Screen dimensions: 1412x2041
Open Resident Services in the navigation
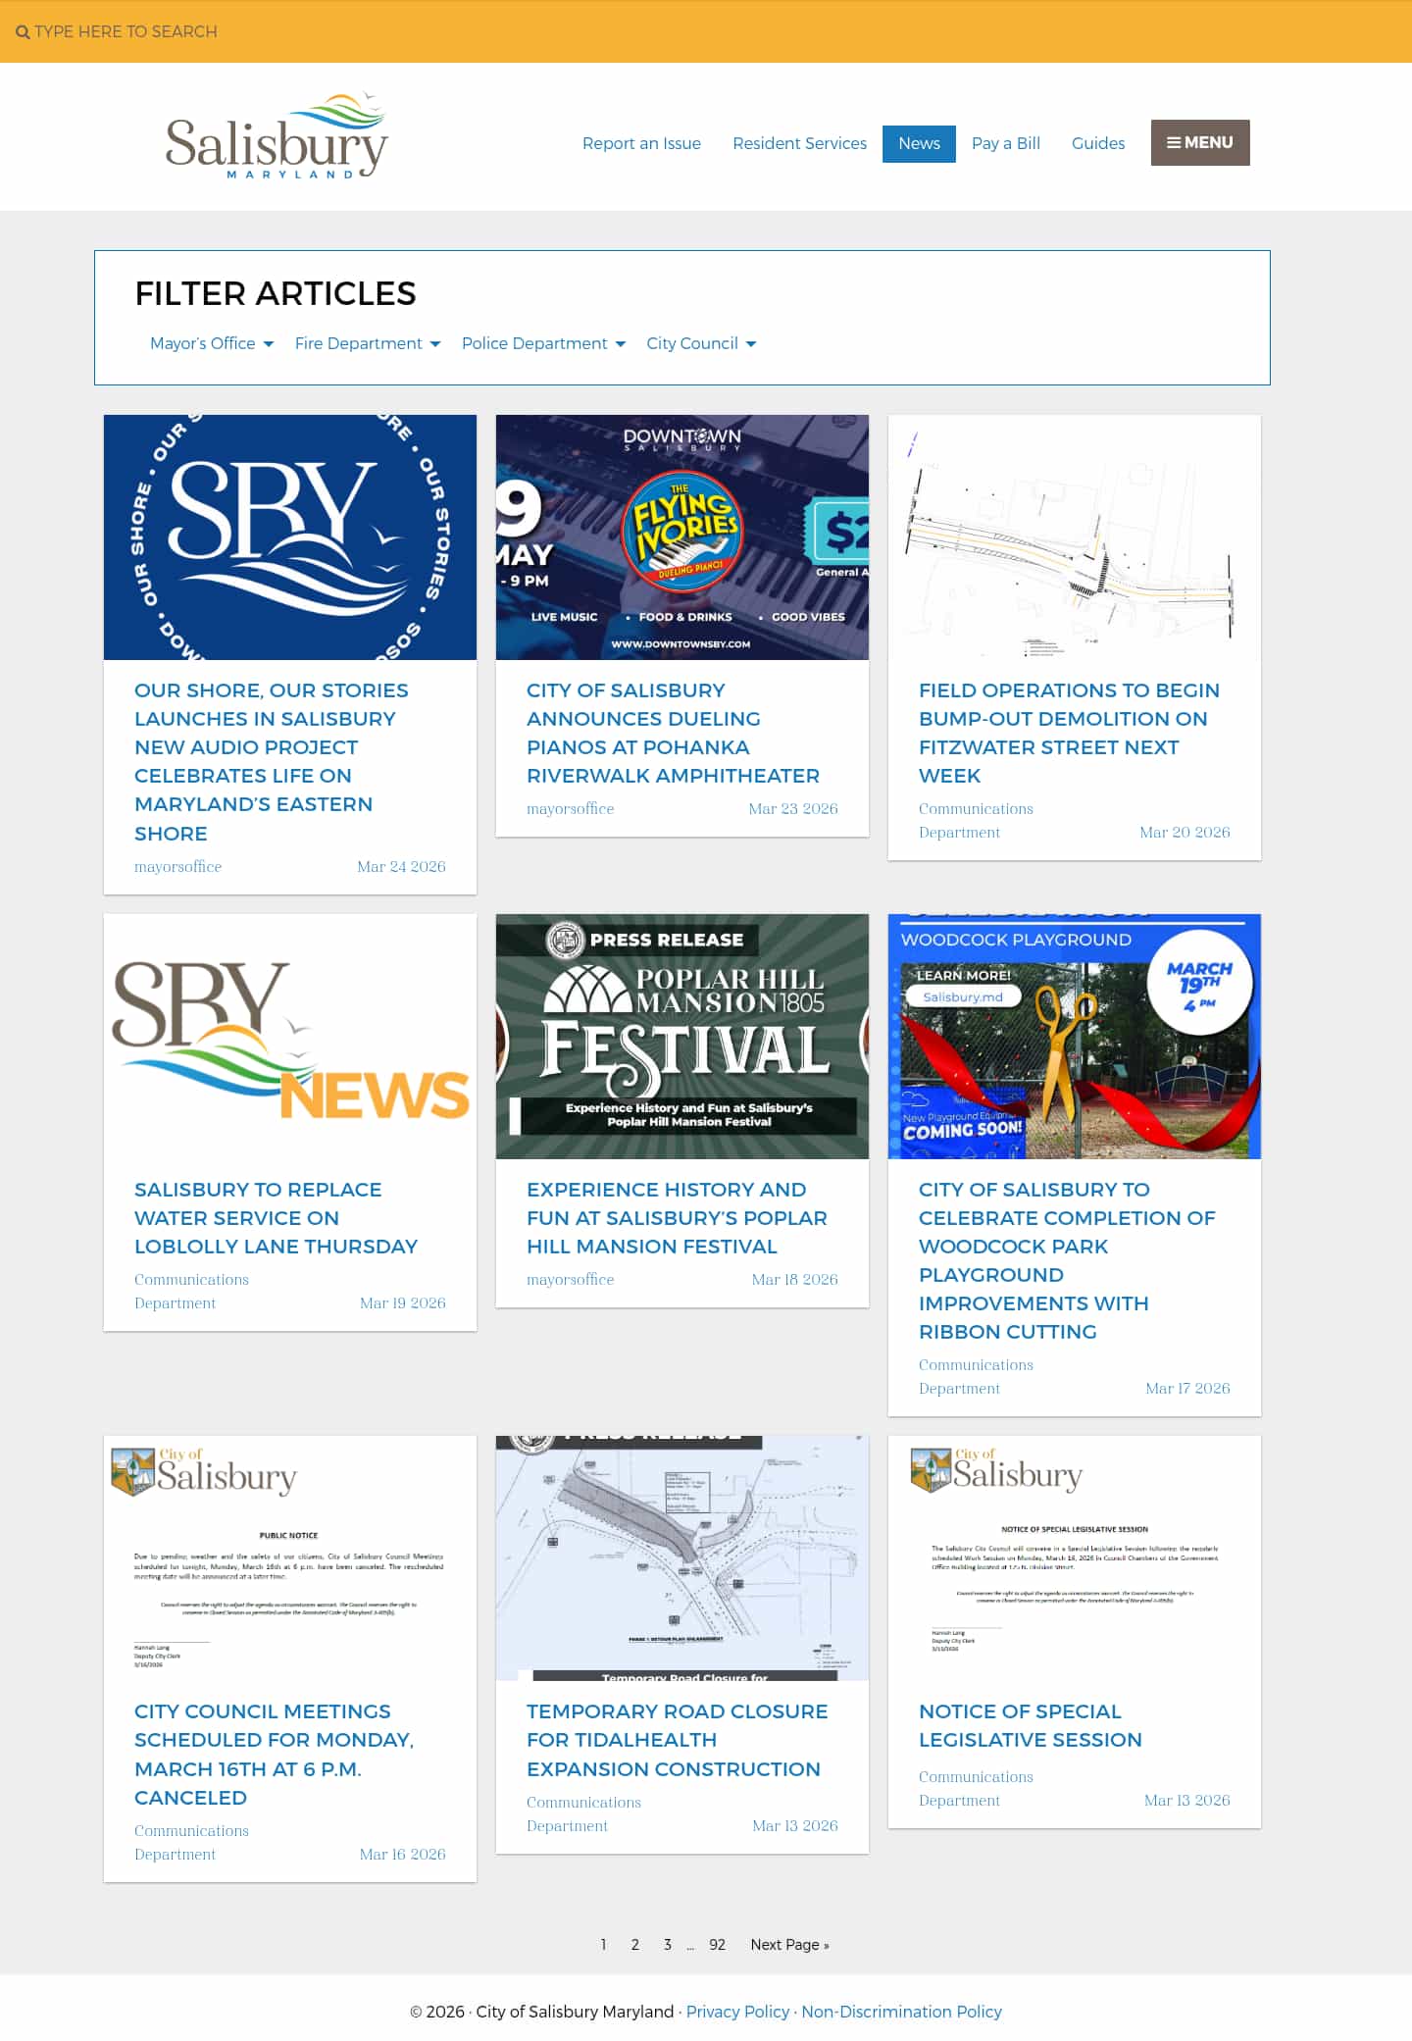[799, 143]
